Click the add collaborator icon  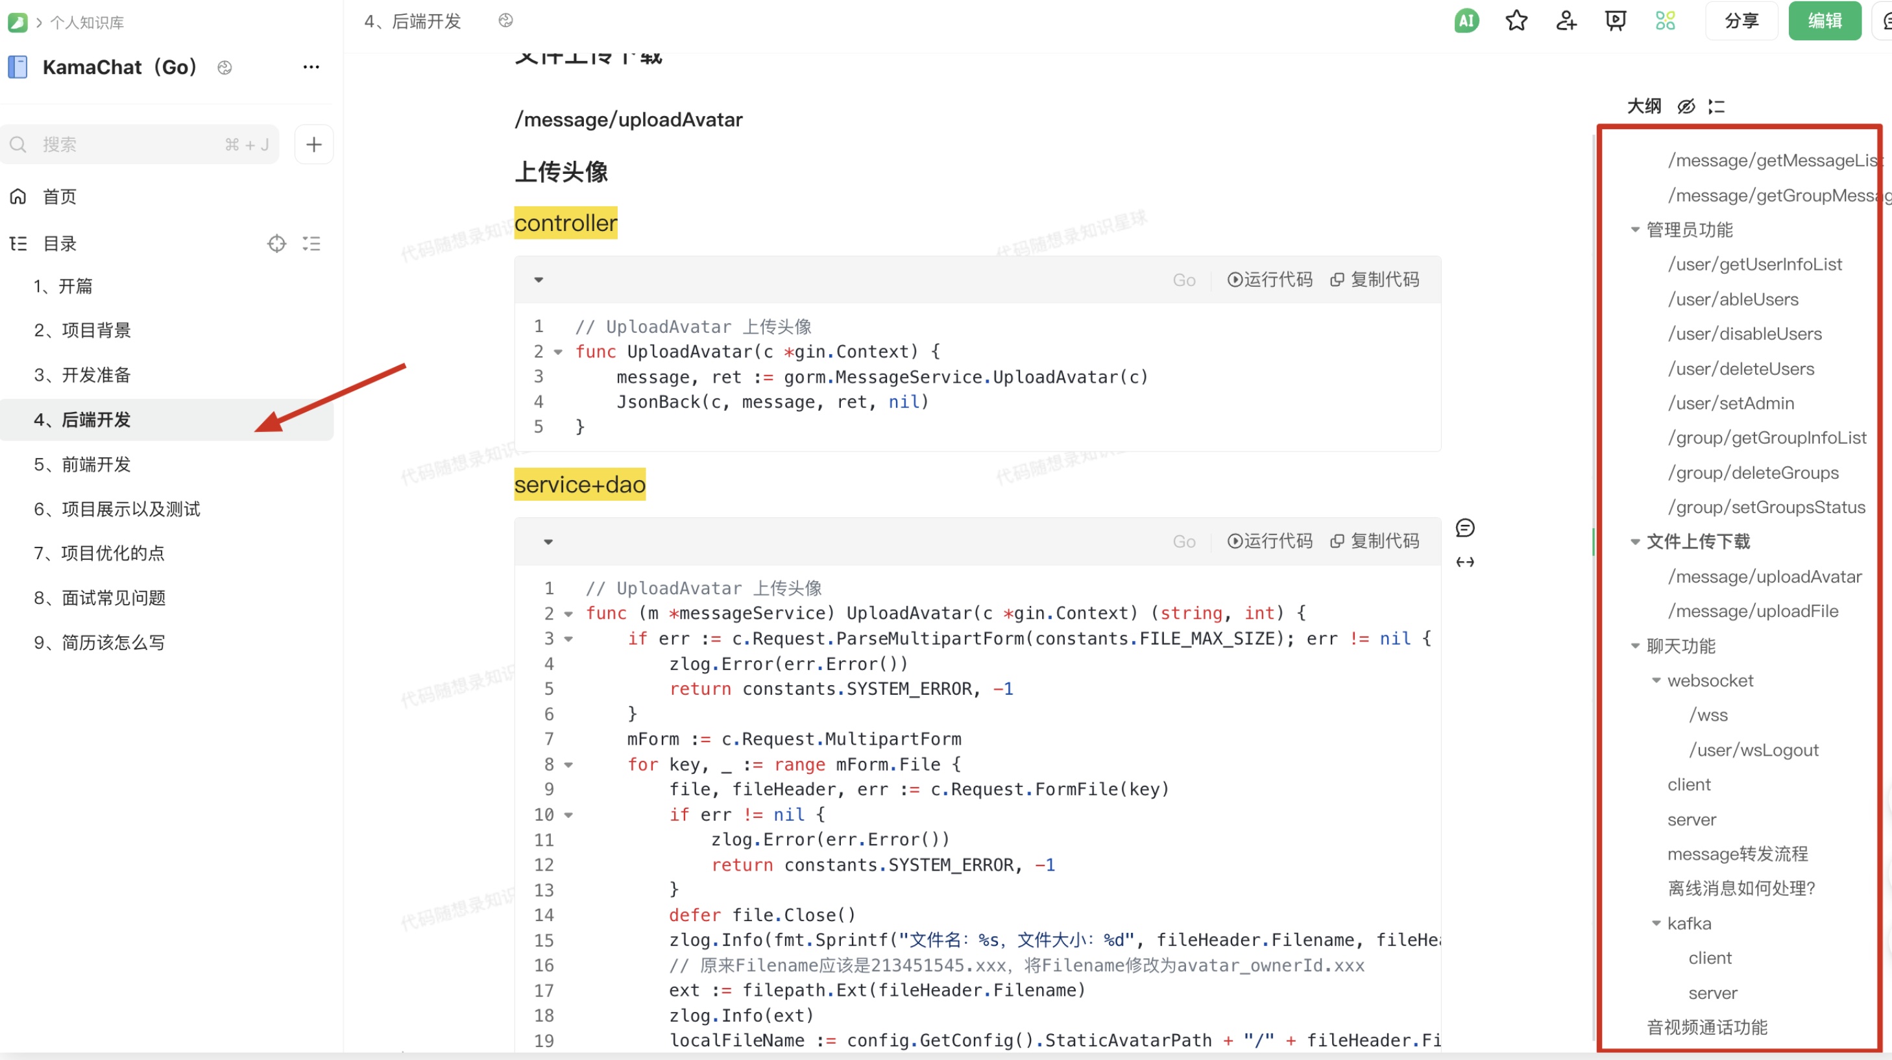click(x=1566, y=21)
